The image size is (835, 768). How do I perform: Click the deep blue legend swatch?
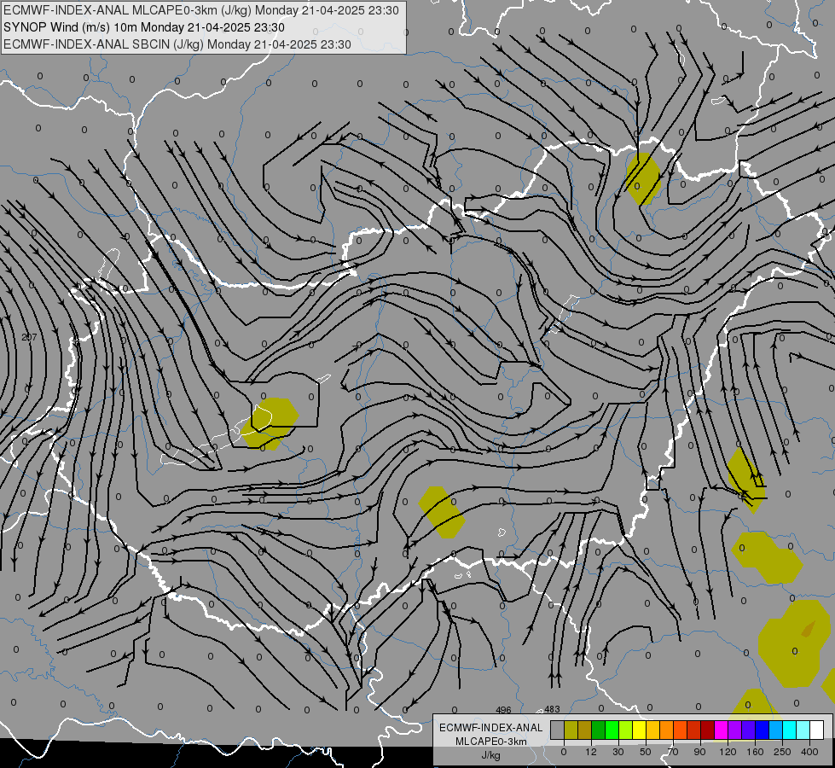click(x=762, y=730)
